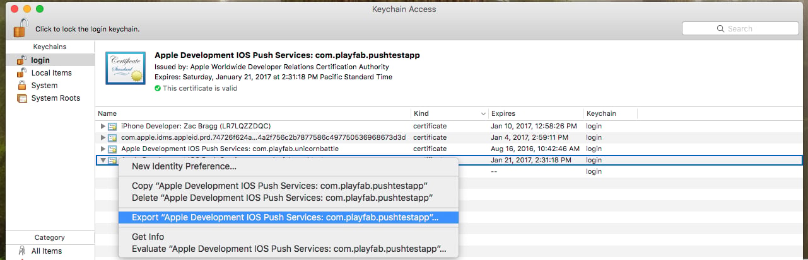Select Local Items keychain in sidebar
Image resolution: width=808 pixels, height=260 pixels.
pos(52,72)
